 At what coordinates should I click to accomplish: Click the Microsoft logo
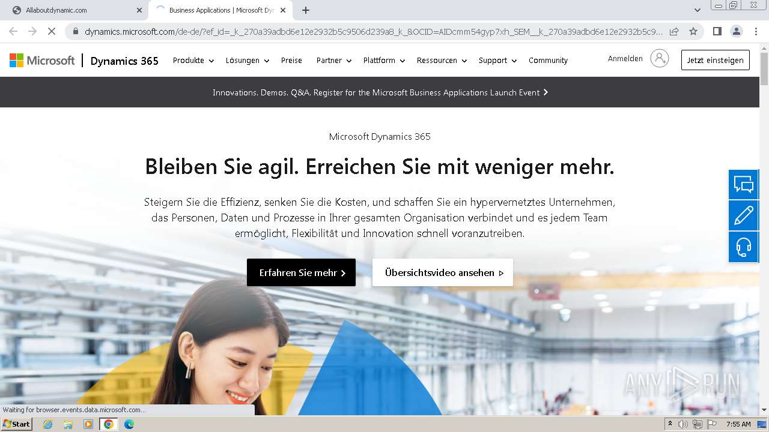pyautogui.click(x=42, y=61)
